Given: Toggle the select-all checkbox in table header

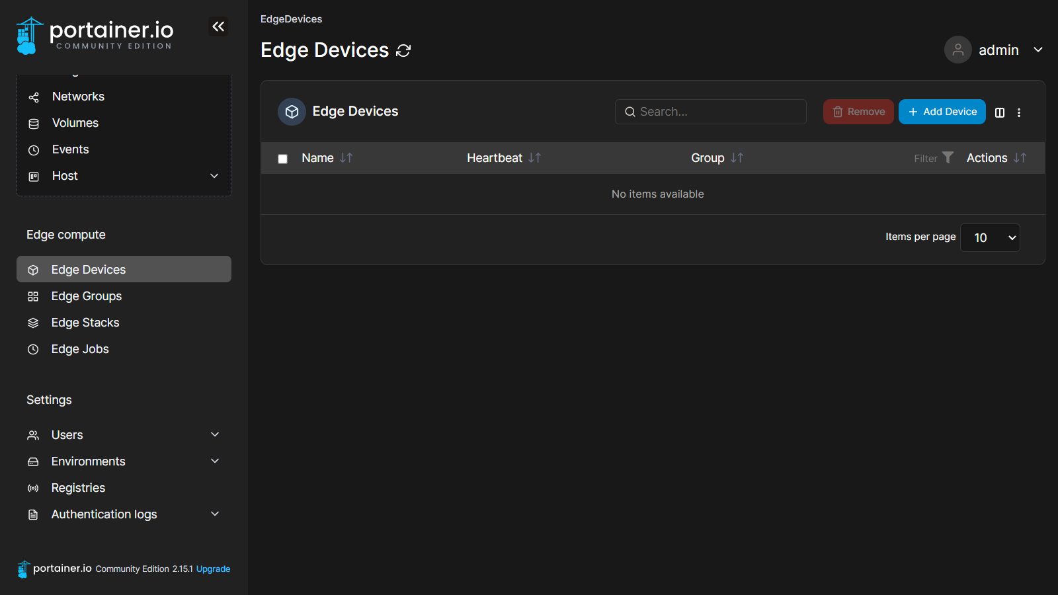Looking at the screenshot, I should [x=282, y=159].
